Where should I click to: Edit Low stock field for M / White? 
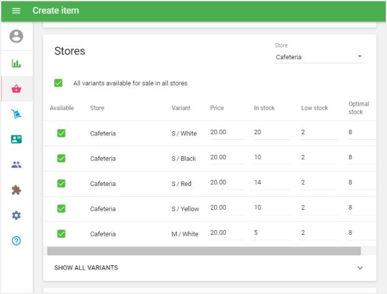[320, 233]
